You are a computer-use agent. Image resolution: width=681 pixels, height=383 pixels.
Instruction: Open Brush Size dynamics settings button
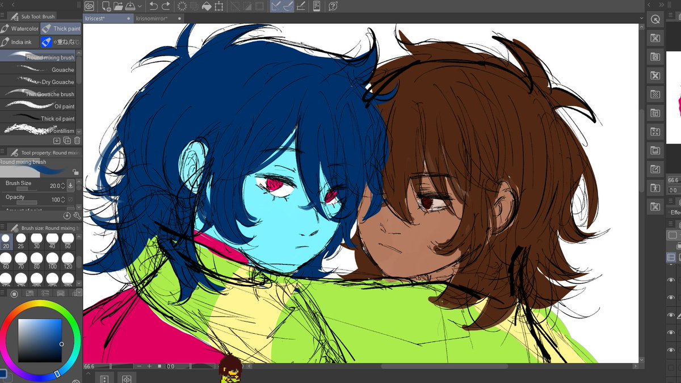click(70, 186)
